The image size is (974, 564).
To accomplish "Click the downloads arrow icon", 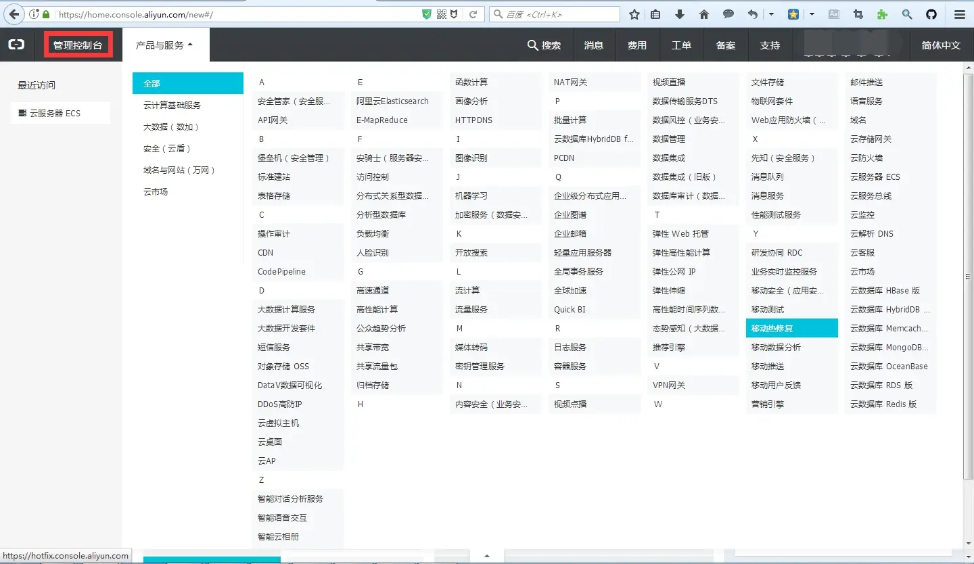I will point(679,14).
